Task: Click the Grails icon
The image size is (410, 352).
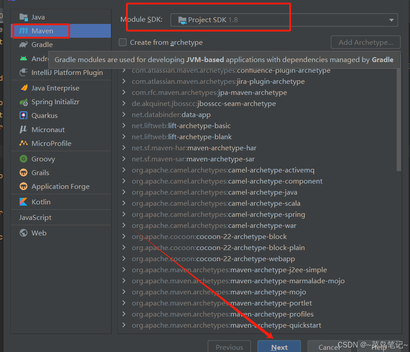Action: point(24,172)
